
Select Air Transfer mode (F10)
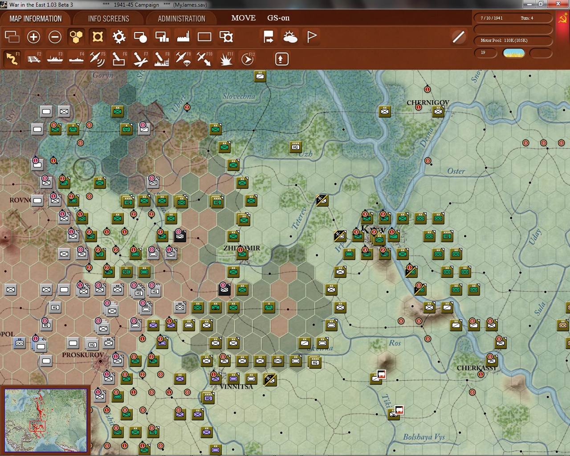204,59
